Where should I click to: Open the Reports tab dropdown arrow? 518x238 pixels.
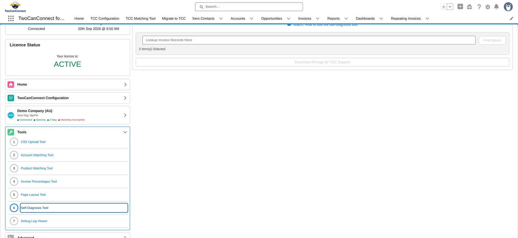point(346,19)
